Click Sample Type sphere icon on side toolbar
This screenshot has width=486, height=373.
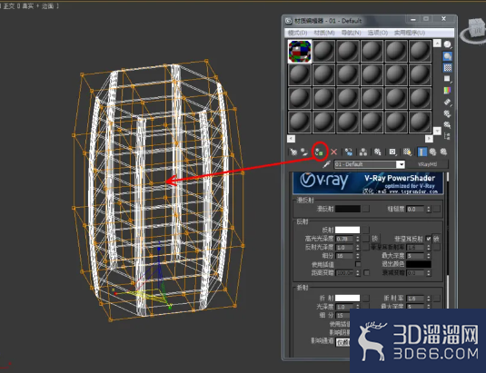click(x=447, y=44)
